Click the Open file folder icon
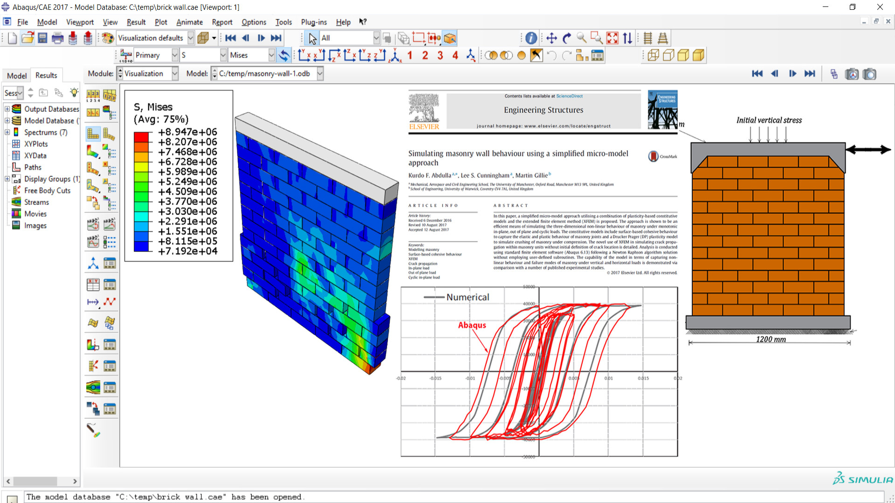 (28, 38)
